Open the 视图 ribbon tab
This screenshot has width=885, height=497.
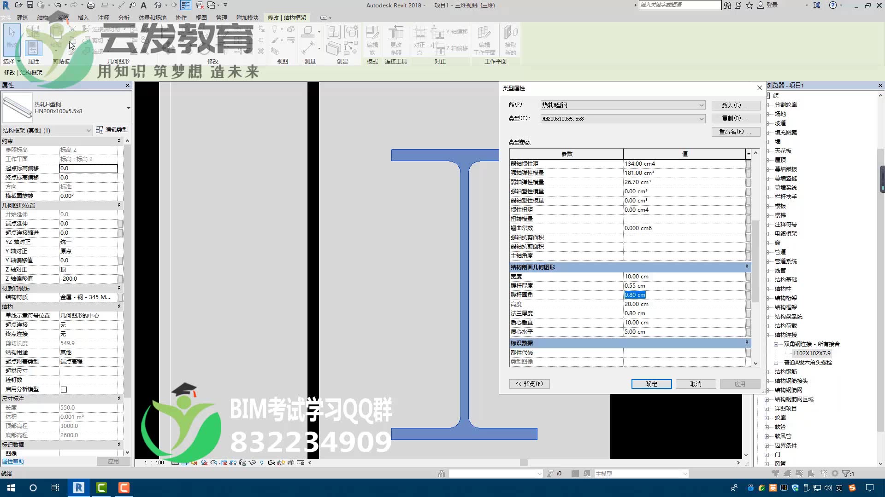(201, 17)
